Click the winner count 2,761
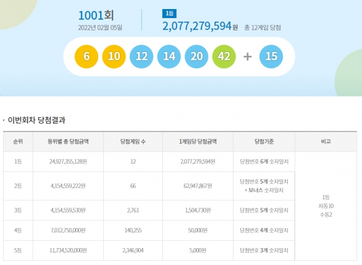 point(133,210)
